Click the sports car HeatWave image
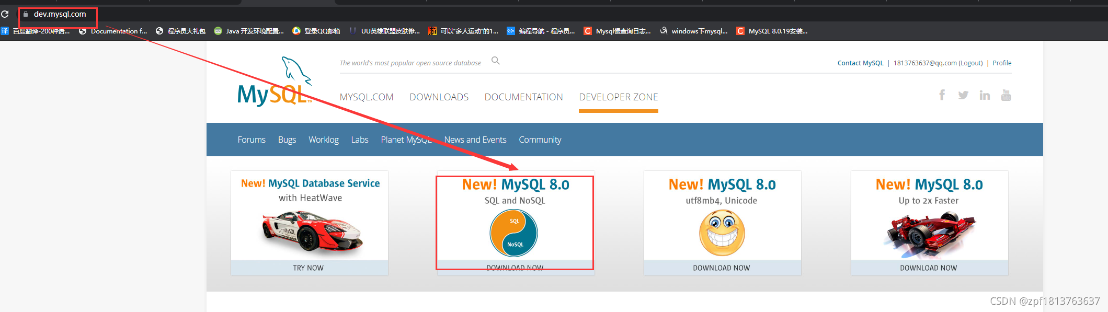This screenshot has height=312, width=1108. pyautogui.click(x=312, y=232)
